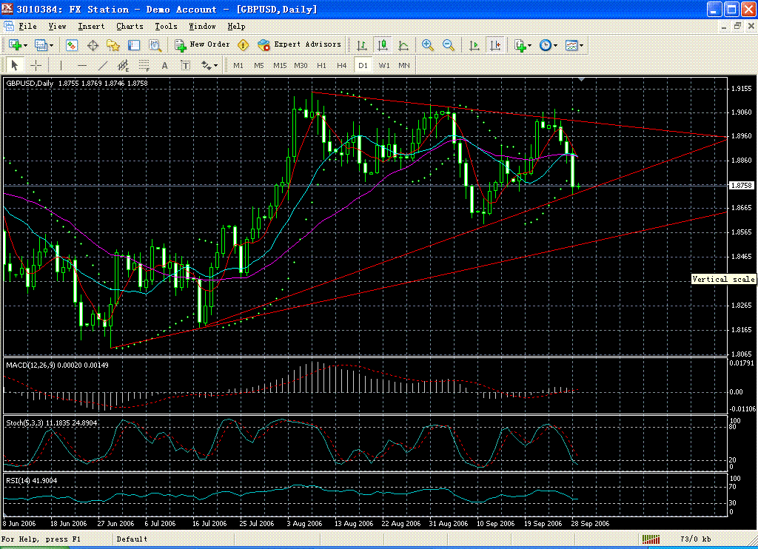Select the Fibonacci retracement tool

click(x=143, y=65)
